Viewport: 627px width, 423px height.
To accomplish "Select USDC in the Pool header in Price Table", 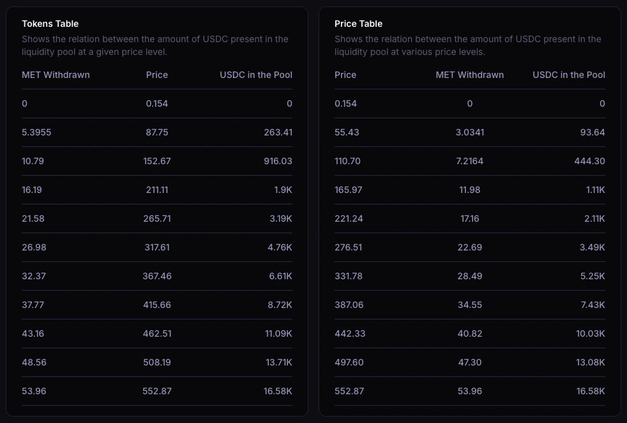I will (569, 75).
